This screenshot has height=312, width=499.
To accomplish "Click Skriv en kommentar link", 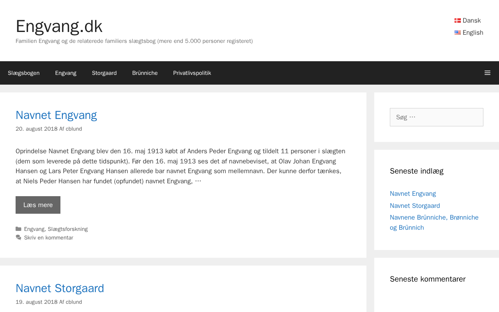I will (48, 238).
